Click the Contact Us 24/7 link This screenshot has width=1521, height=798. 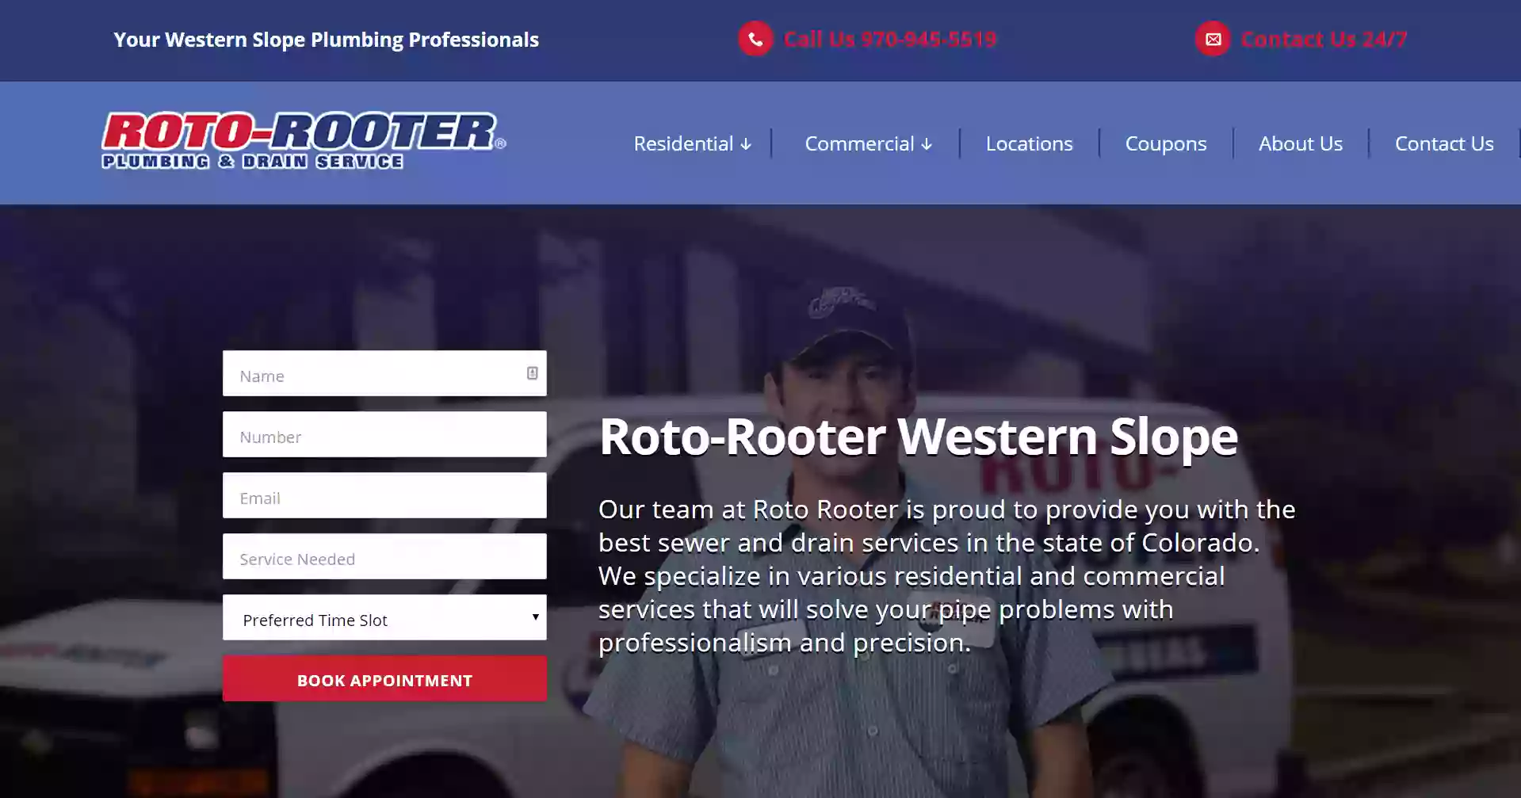[x=1324, y=39]
